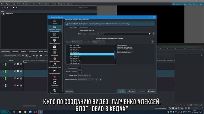
Task: Collapse the top video track with its chevron
Action: pos(3,64)
